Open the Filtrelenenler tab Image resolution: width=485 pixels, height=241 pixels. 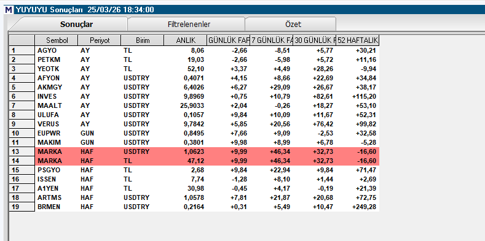point(189,25)
